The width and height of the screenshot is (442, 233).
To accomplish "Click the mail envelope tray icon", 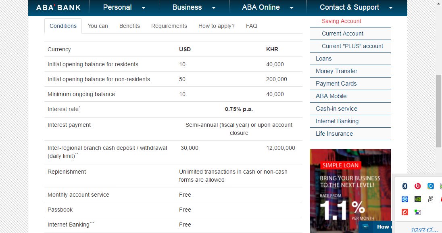I will pos(418,212).
